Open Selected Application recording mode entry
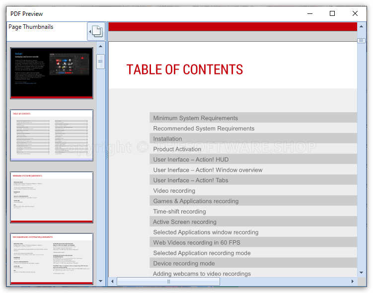The height and width of the screenshot is (293, 373). point(253,253)
